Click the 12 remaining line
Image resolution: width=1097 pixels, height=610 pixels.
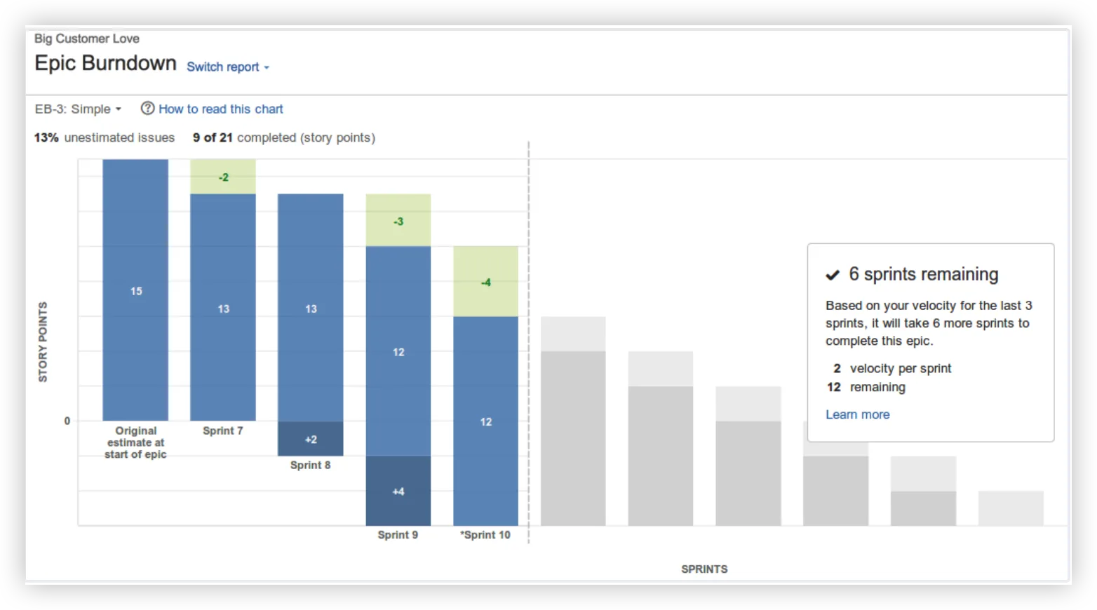[866, 387]
